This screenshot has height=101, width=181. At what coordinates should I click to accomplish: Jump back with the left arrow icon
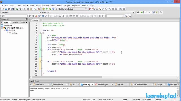point(30,16)
